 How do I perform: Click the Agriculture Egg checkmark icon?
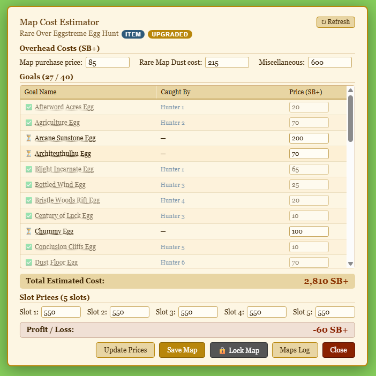click(29, 123)
